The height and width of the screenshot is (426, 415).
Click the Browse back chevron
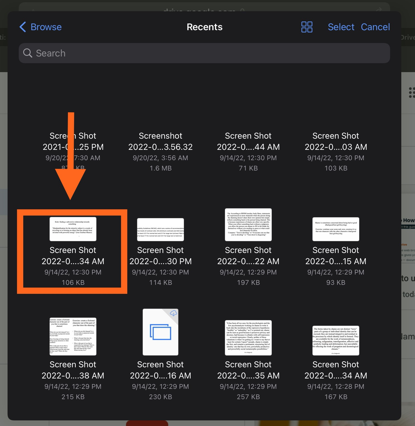(23, 27)
